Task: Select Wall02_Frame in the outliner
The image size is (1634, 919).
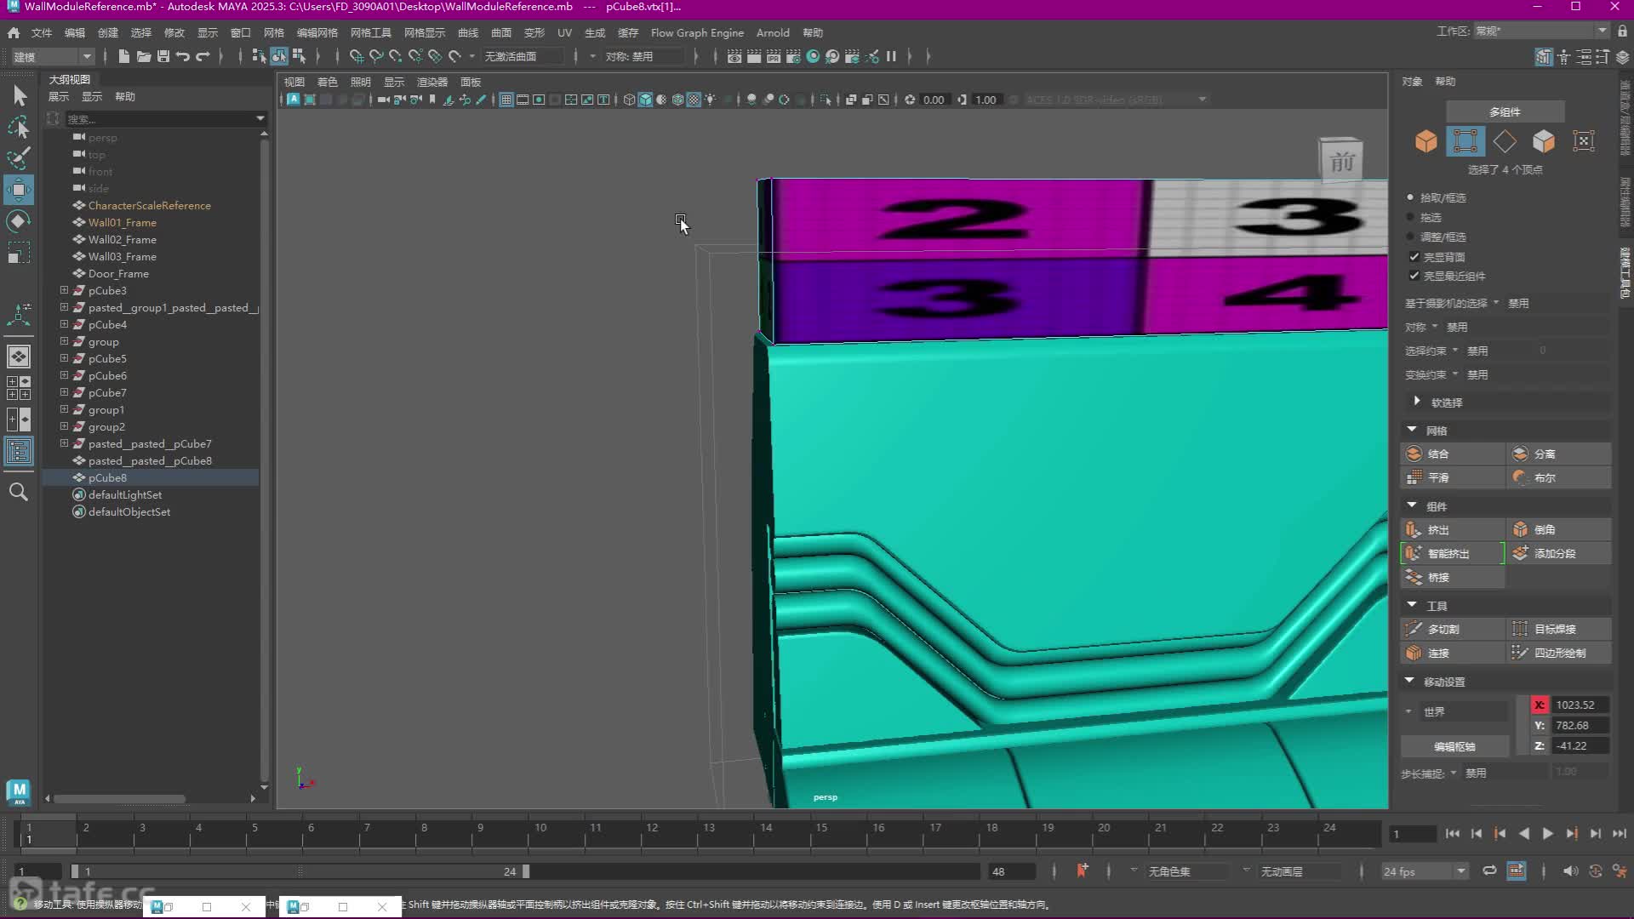Action: (122, 239)
